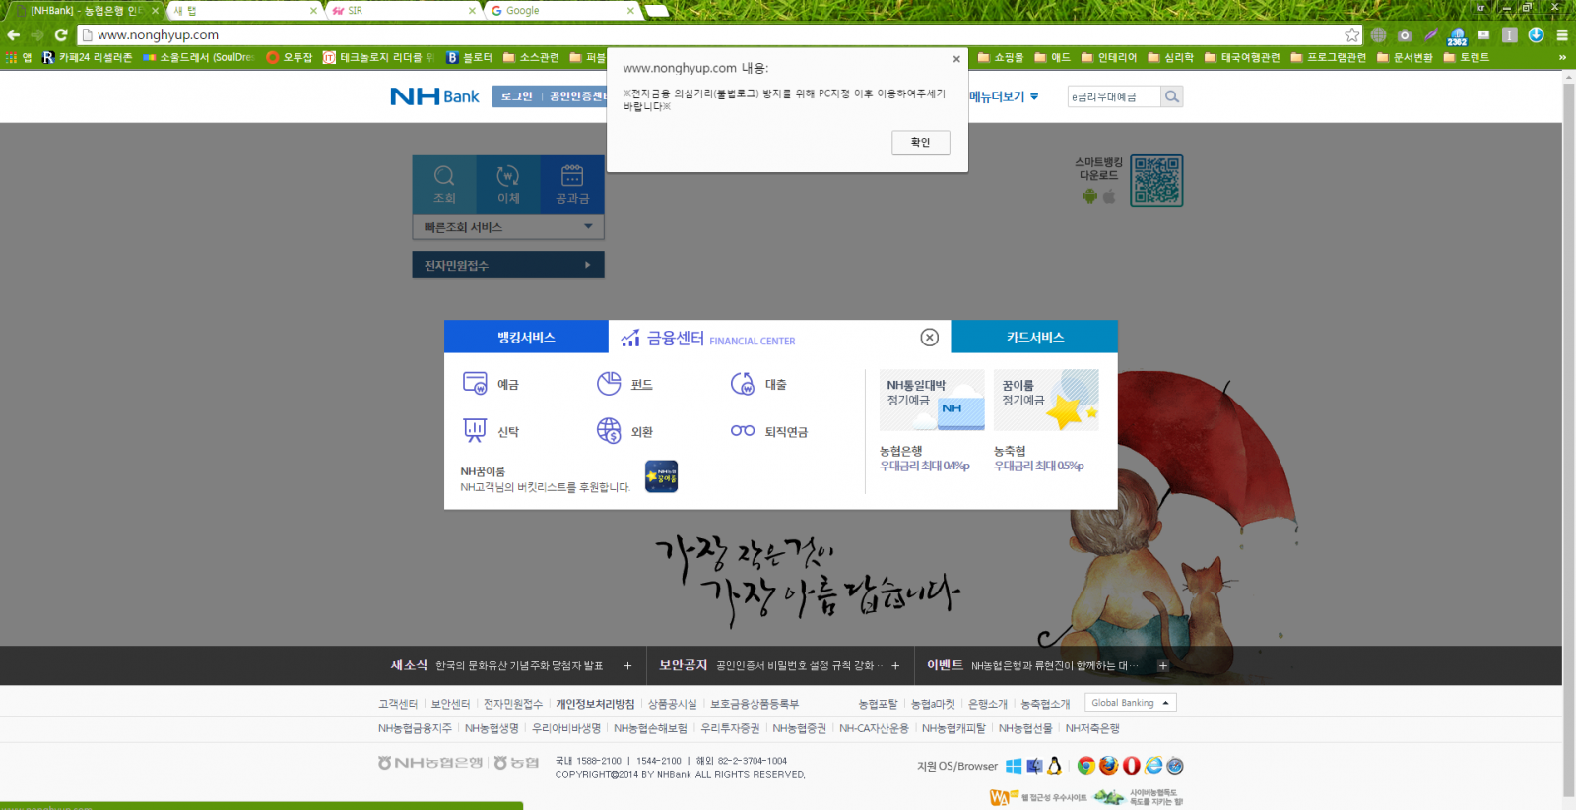Open the Chrome menu hamburger button
Viewport: 1576px width, 810px height.
click(1561, 34)
